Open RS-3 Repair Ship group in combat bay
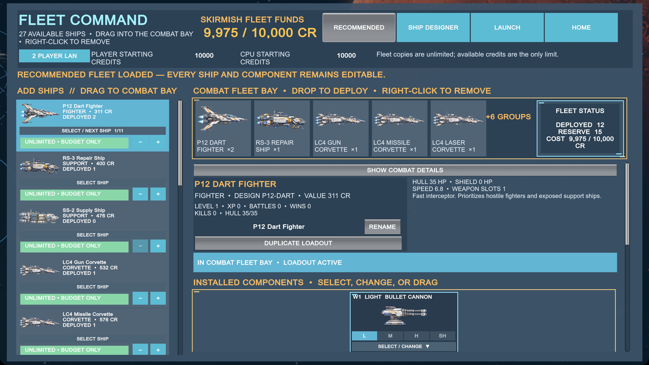This screenshot has width=649, height=365. click(x=282, y=128)
